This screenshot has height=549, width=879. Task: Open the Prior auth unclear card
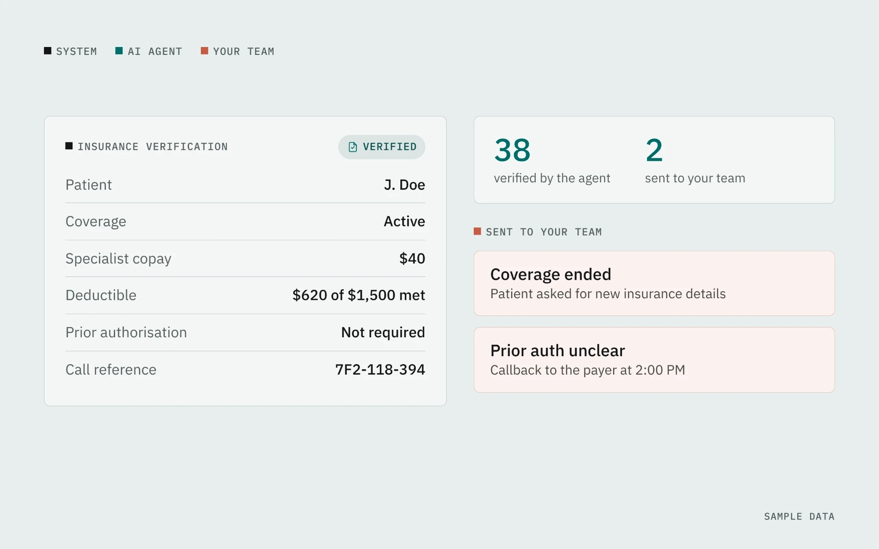pos(654,360)
